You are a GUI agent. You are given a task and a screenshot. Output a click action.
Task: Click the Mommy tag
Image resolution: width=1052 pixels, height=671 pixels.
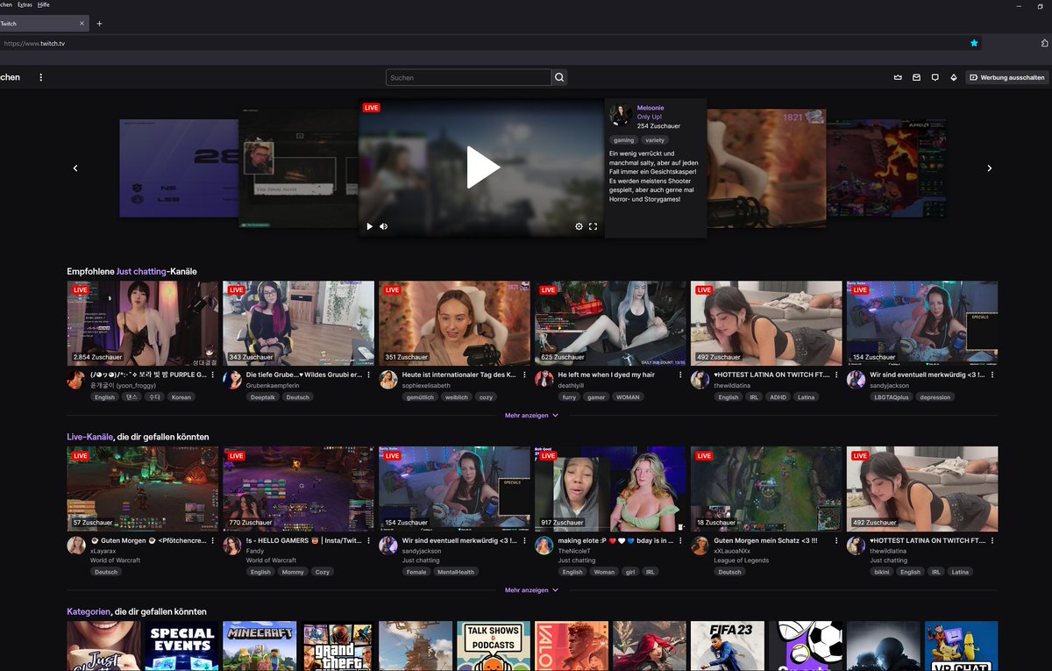click(x=293, y=571)
